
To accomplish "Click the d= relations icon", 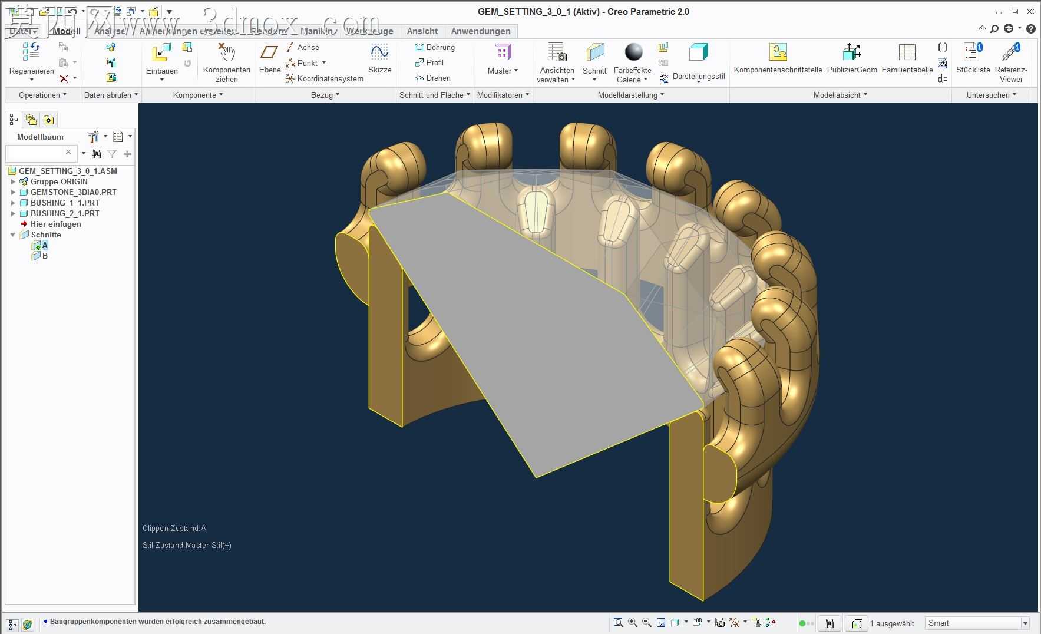I will [943, 78].
